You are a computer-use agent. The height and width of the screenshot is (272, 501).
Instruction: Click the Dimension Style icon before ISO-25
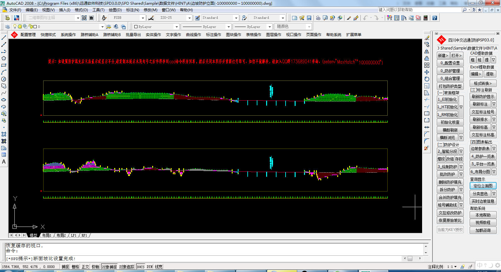[151, 18]
